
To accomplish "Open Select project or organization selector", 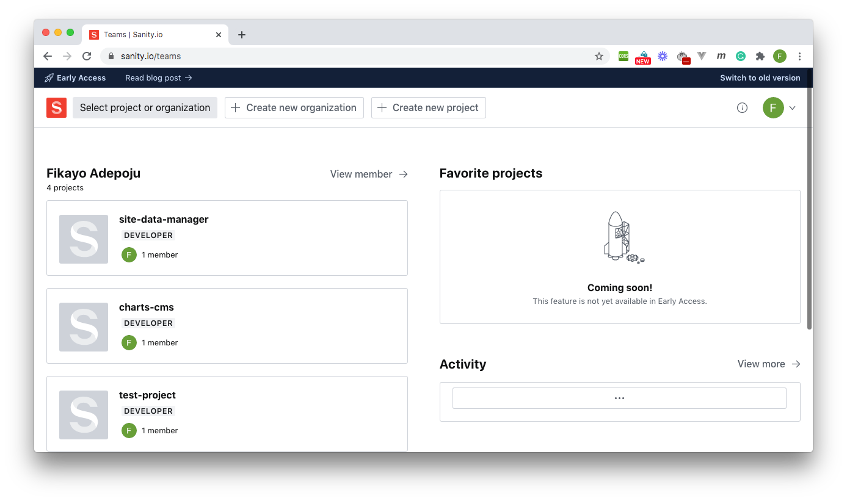I will (145, 107).
